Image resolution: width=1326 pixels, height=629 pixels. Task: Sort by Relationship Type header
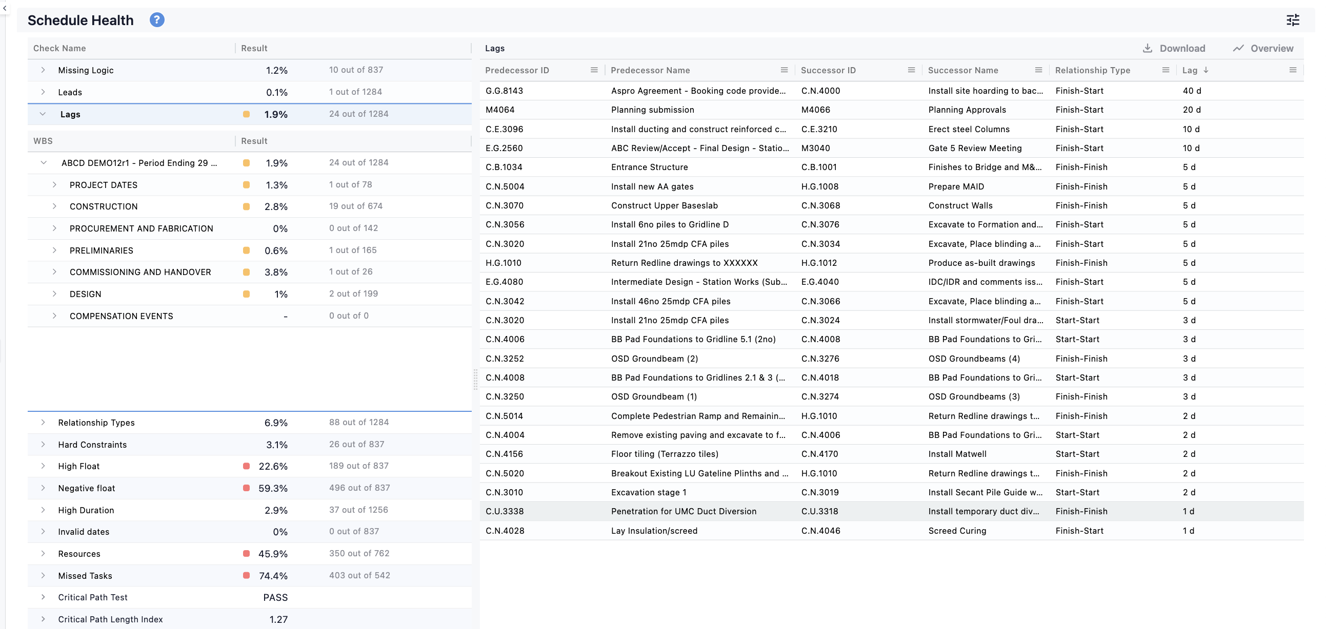pyautogui.click(x=1092, y=70)
